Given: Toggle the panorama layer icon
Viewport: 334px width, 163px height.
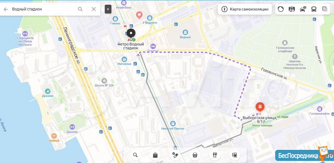Looking at the screenshot, I should click(292, 9).
